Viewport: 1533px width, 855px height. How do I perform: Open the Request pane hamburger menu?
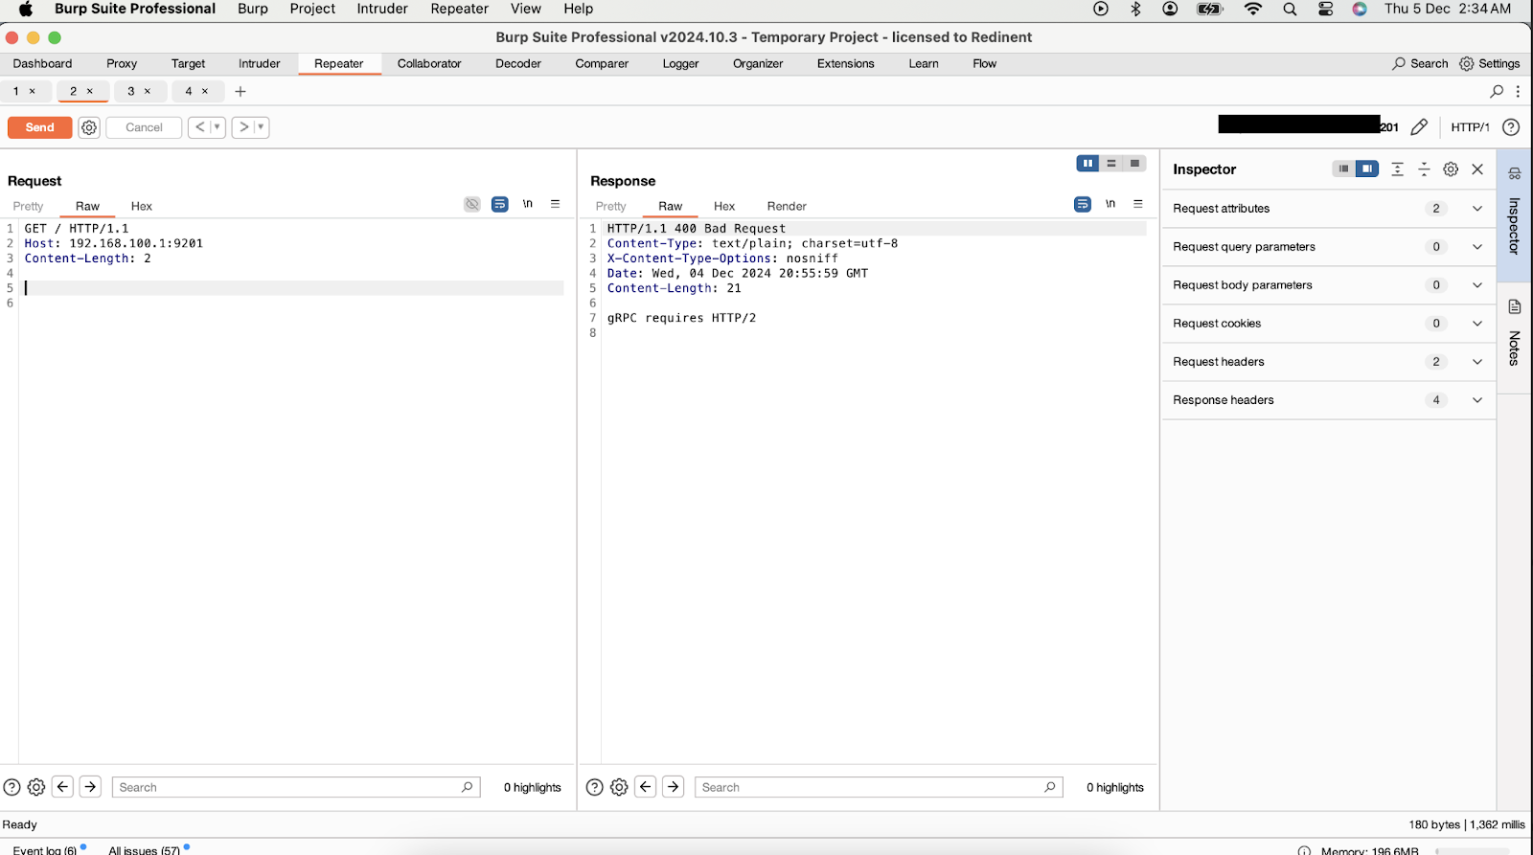[555, 204]
